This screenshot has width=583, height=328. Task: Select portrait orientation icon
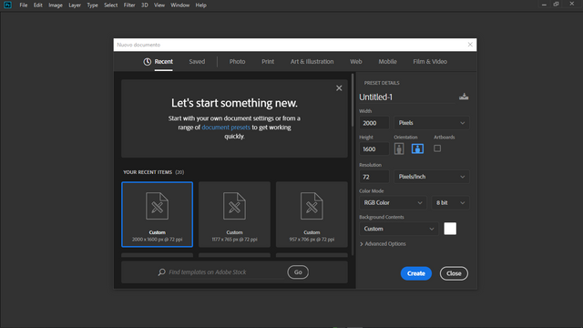399,149
